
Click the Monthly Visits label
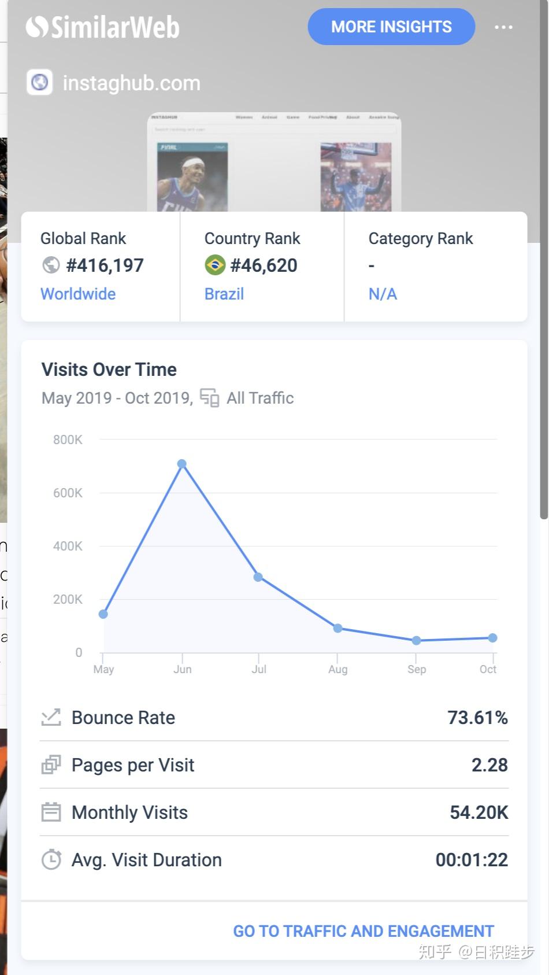coord(130,812)
